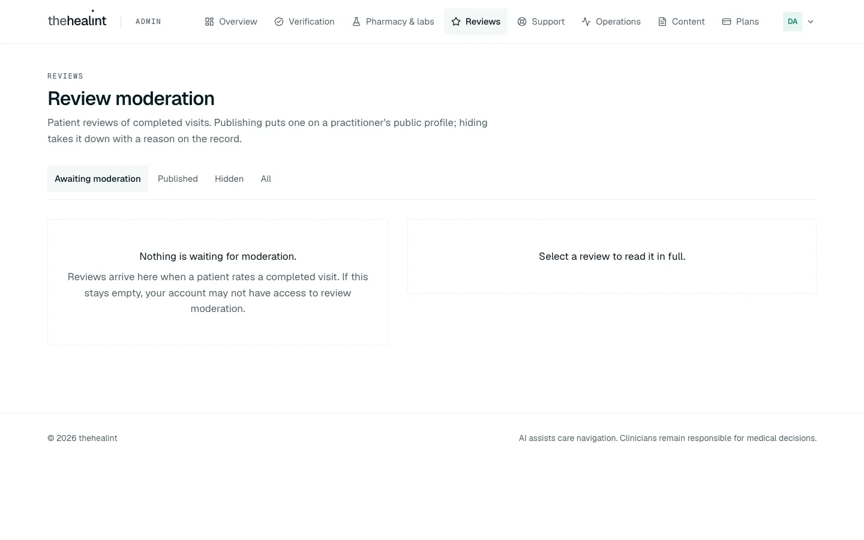This screenshot has height=540, width=864.
Task: Navigate to Verification nav label
Action: tap(311, 22)
